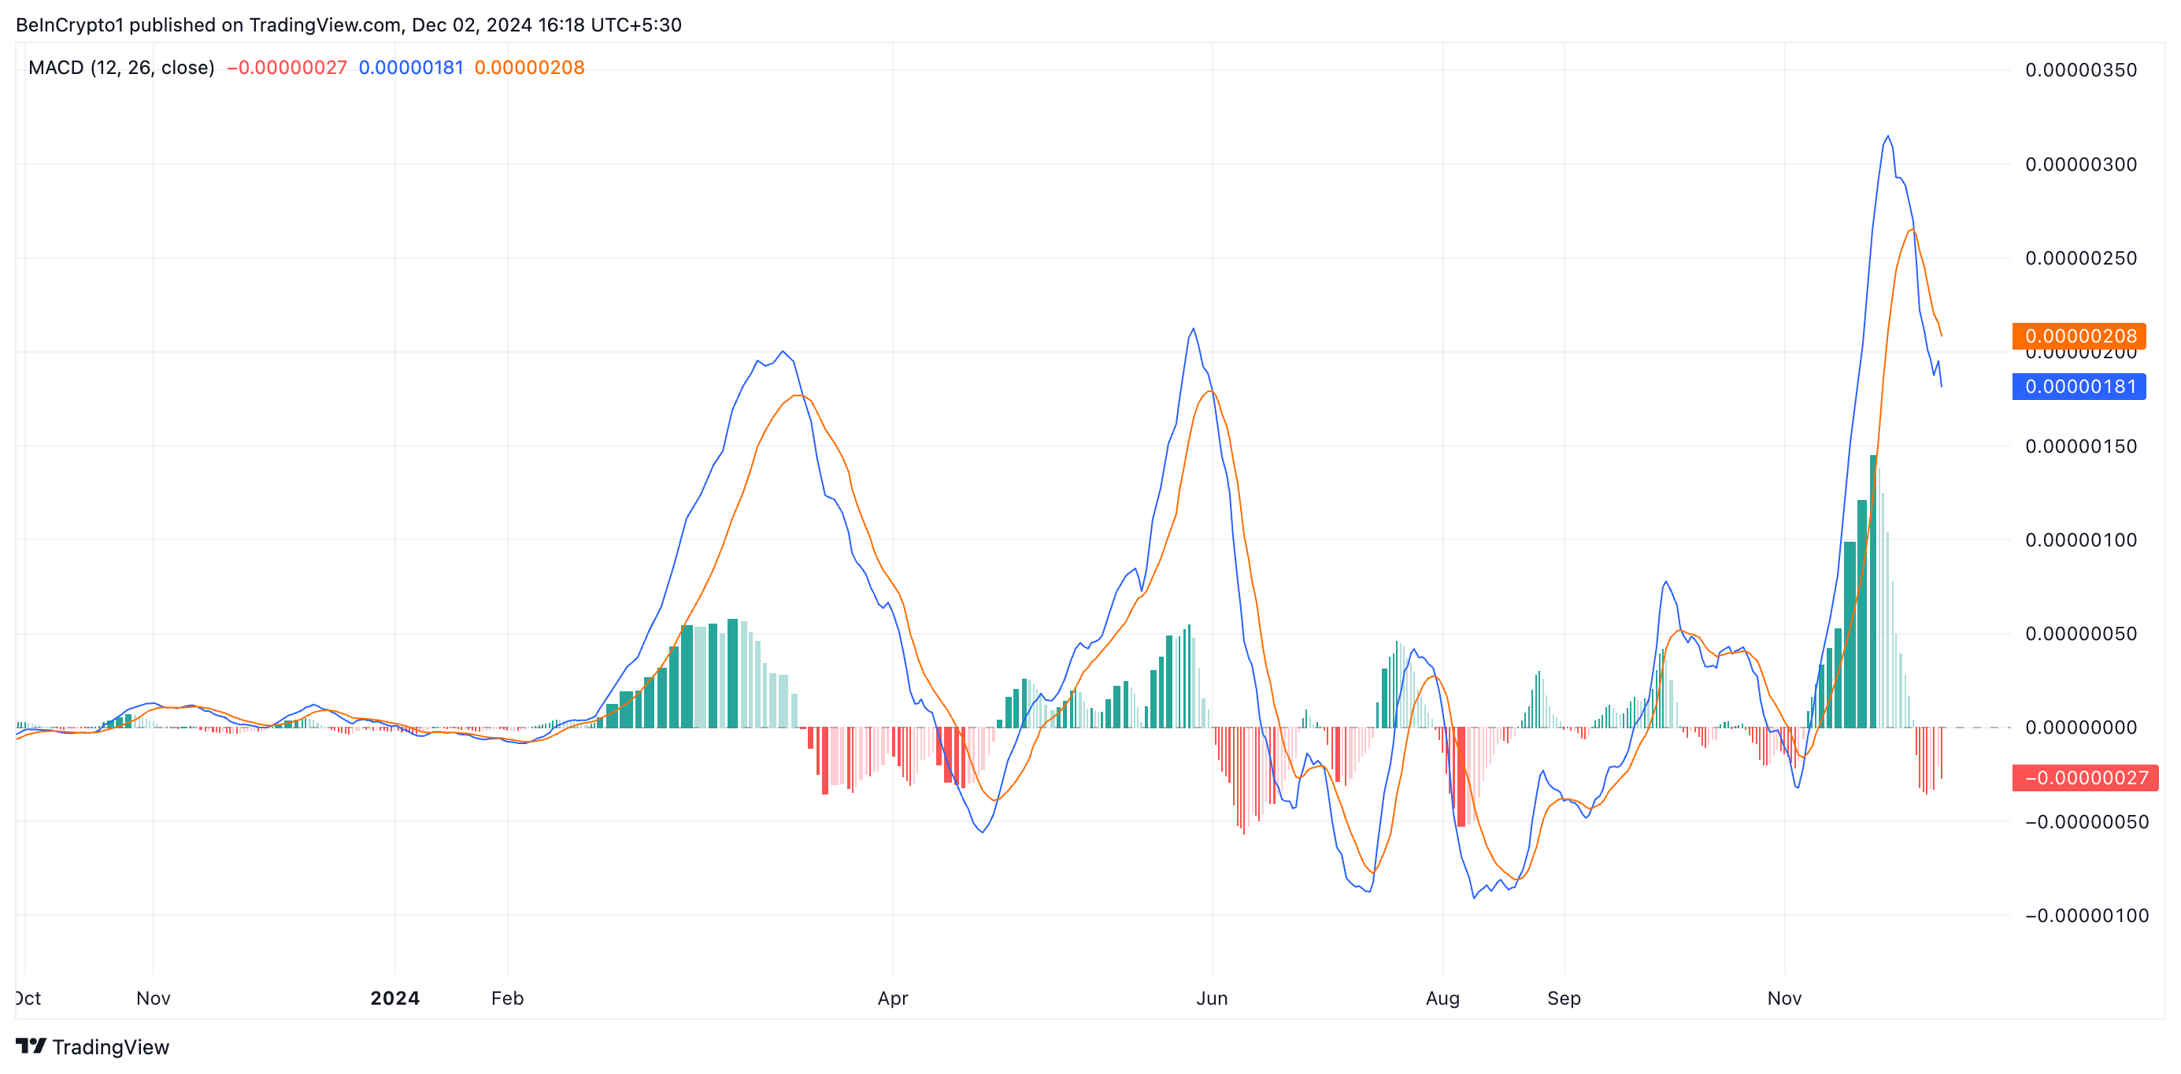The width and height of the screenshot is (2181, 1074).
Task: Click the orange signal value 0.00000208 in legend
Action: (529, 68)
